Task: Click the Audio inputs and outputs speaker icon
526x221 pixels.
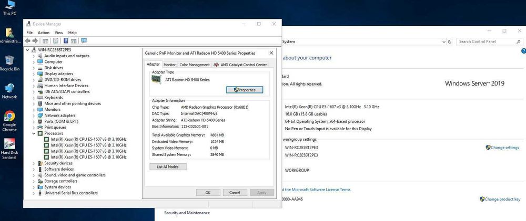Action: click(41, 56)
